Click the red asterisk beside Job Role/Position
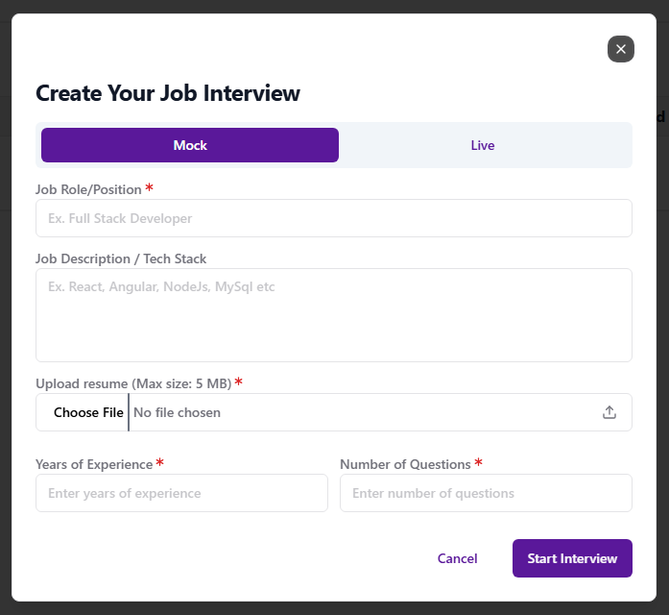669x615 pixels. [x=149, y=187]
